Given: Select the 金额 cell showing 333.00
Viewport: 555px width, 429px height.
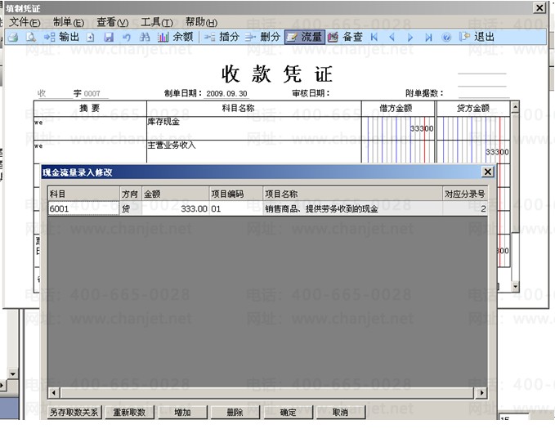Looking at the screenshot, I should click(x=176, y=208).
